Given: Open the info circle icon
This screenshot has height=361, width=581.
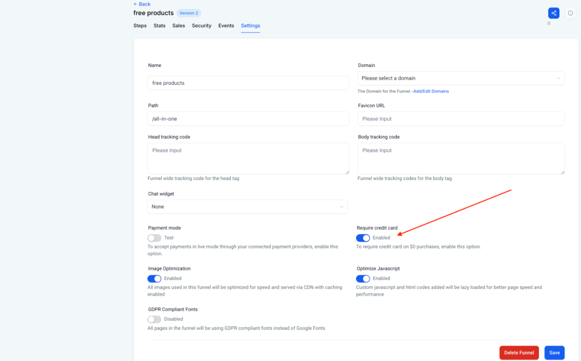Looking at the screenshot, I should pyautogui.click(x=570, y=13).
